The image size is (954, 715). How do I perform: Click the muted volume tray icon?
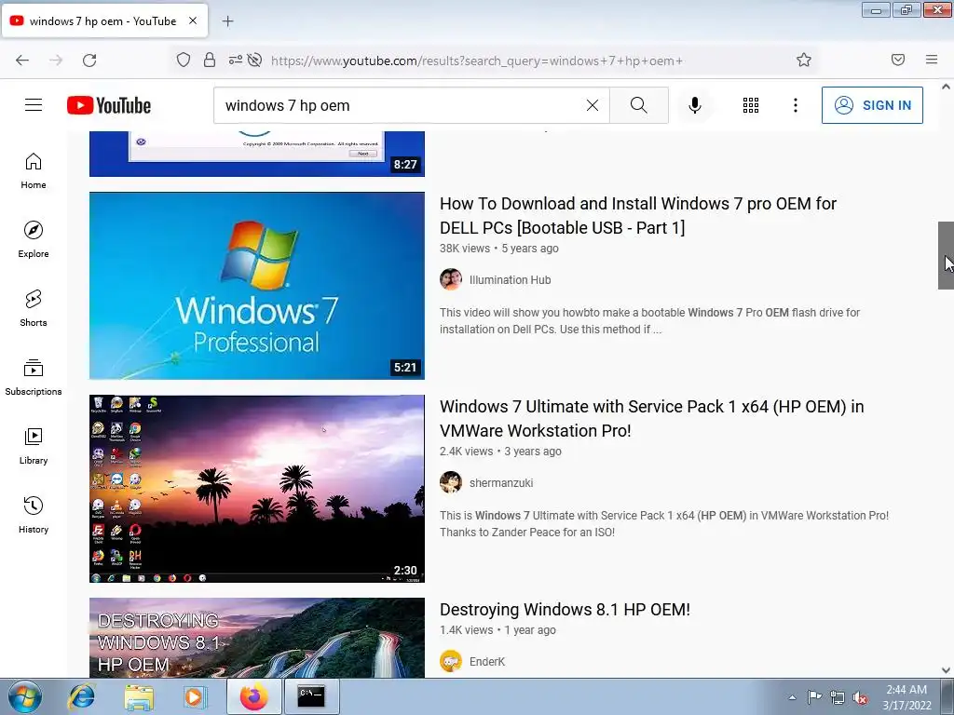point(860,697)
